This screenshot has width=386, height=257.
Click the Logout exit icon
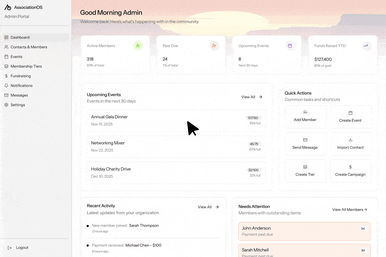point(10,248)
